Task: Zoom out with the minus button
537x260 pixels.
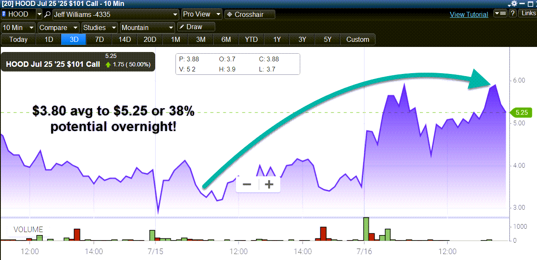Action: coord(247,185)
